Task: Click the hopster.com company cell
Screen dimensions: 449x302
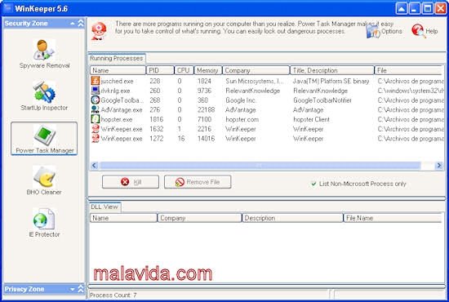Action: pyautogui.click(x=242, y=119)
